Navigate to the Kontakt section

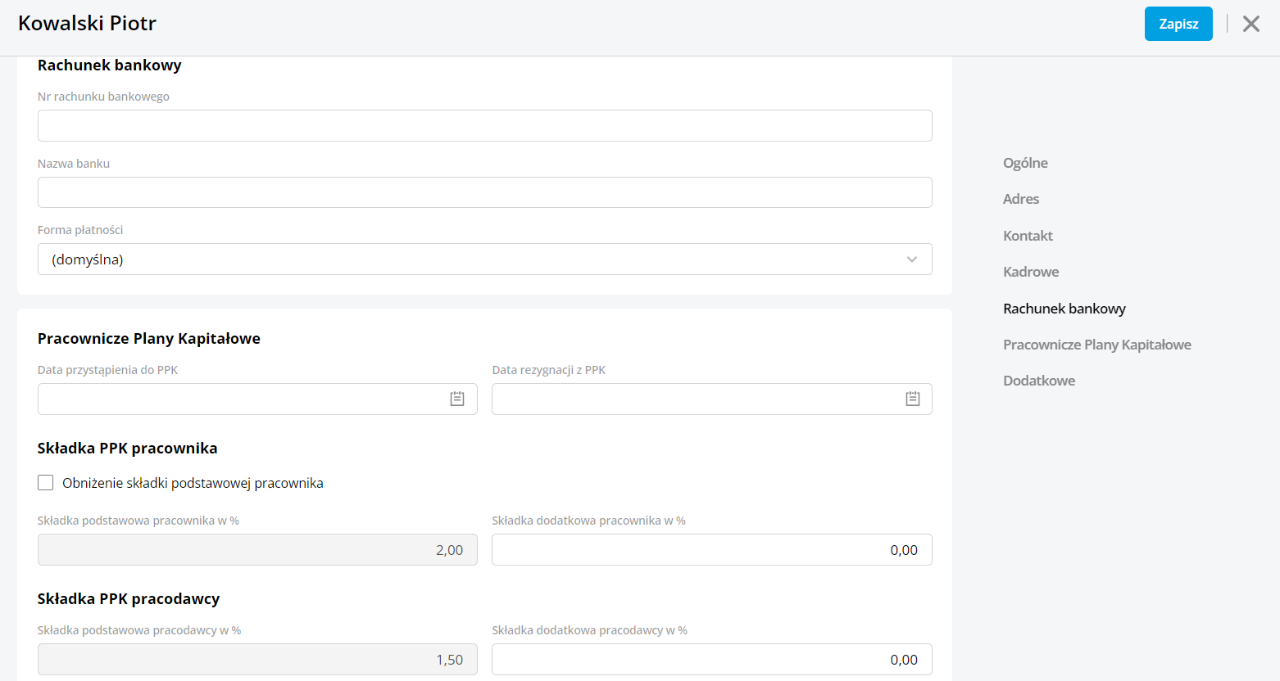[x=1028, y=236]
